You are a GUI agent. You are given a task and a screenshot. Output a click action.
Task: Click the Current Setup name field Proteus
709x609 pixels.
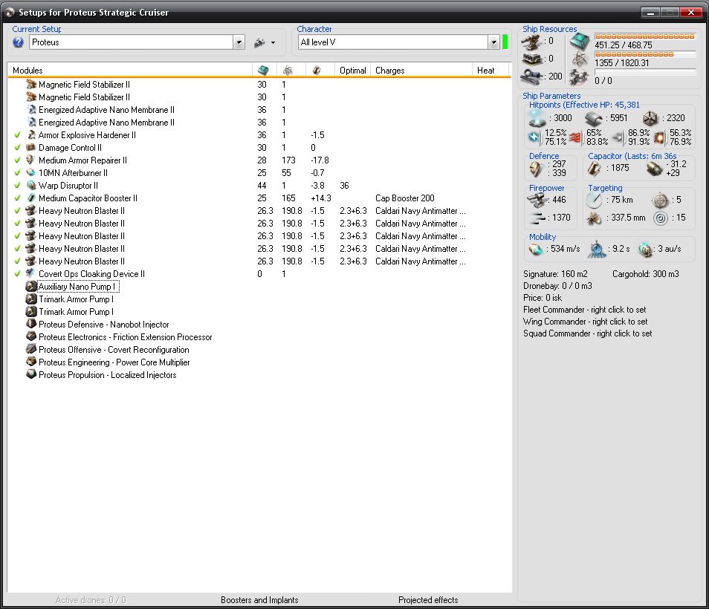[x=131, y=42]
